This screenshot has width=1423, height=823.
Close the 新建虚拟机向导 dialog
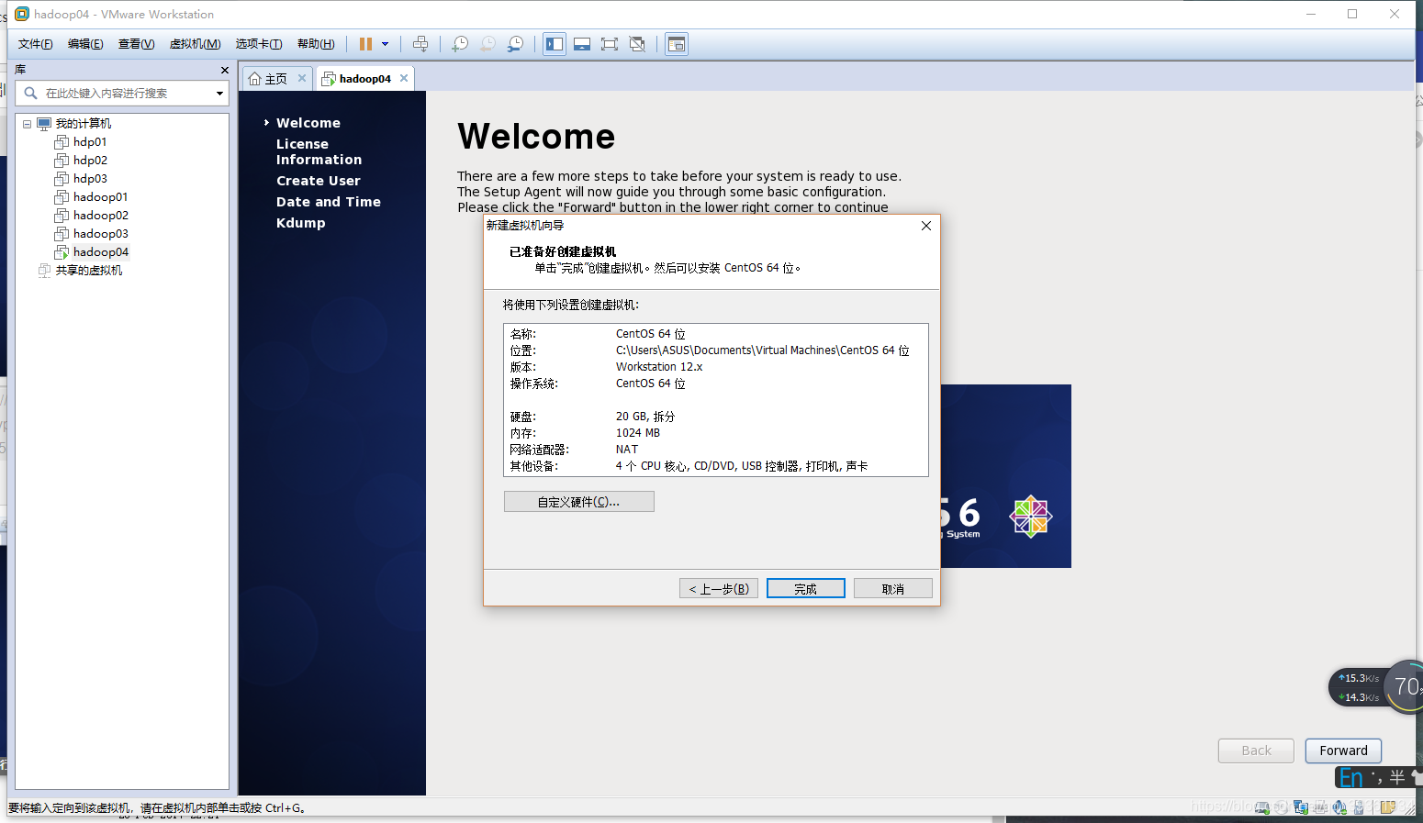pyautogui.click(x=926, y=226)
